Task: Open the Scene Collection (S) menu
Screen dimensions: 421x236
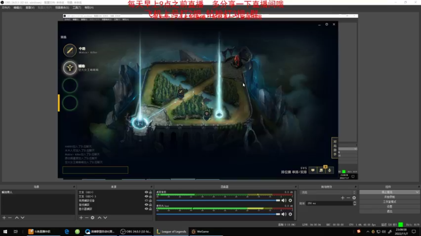Action: [x=62, y=8]
